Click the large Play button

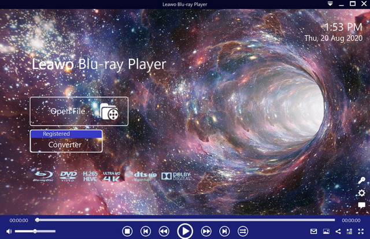pos(185,231)
